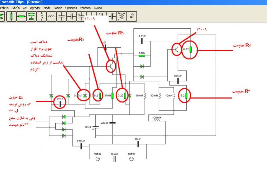The image size is (267, 169).
Task: Select the 2.7nF capacitor in the circuit
Action: [x=142, y=41]
